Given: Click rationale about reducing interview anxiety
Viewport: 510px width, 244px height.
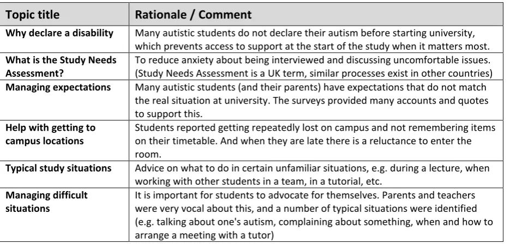Looking at the screenshot, I should click(313, 60).
